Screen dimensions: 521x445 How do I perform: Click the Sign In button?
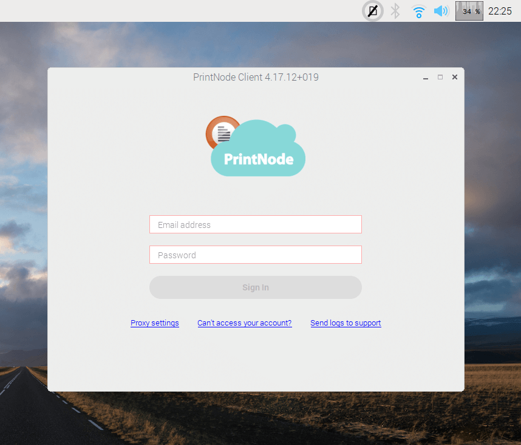256,287
